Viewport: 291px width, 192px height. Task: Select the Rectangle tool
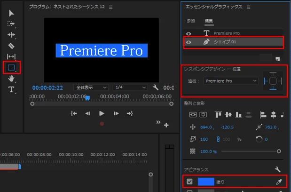point(11,68)
